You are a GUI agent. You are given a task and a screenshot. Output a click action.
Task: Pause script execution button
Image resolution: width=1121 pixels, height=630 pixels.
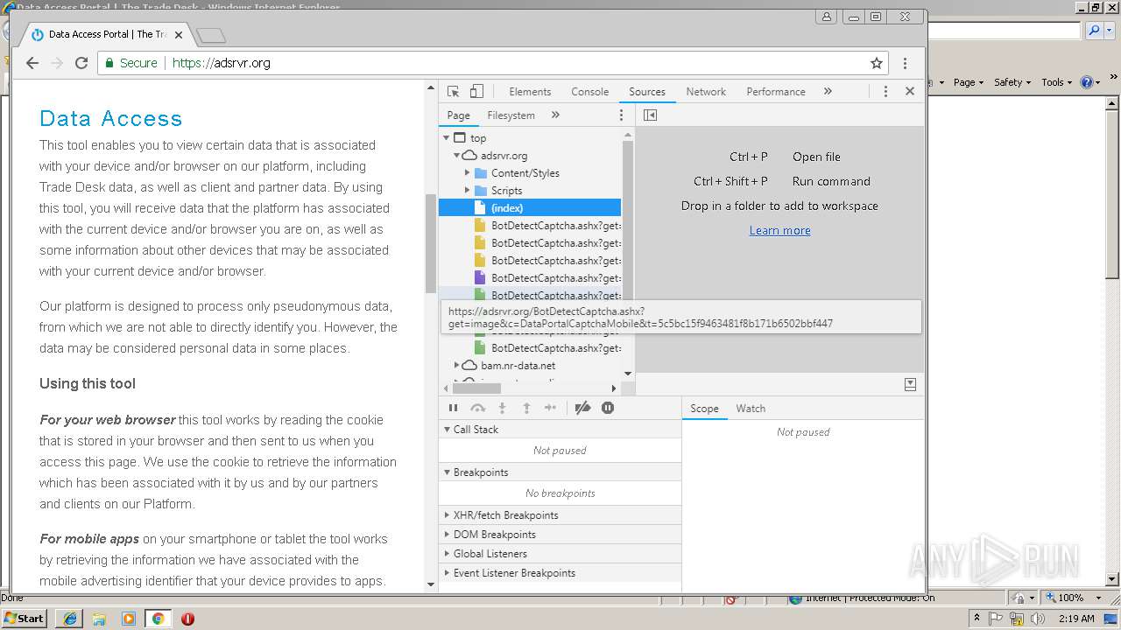click(453, 408)
